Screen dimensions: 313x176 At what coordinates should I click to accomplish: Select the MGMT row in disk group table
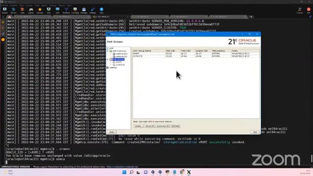pos(196,54)
